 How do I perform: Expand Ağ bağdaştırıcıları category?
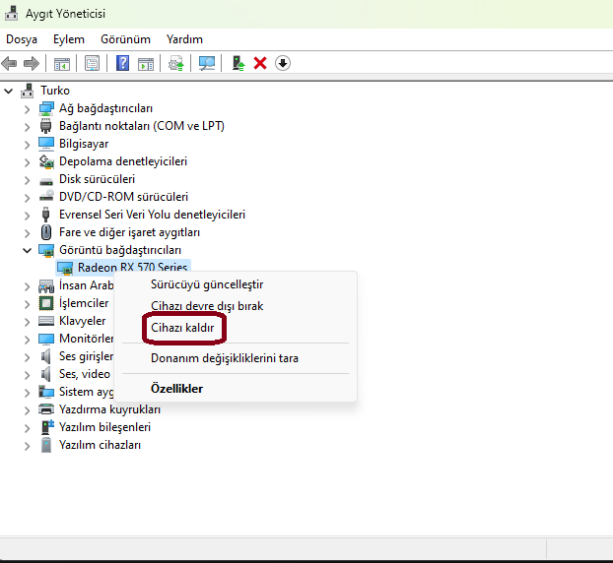point(27,109)
